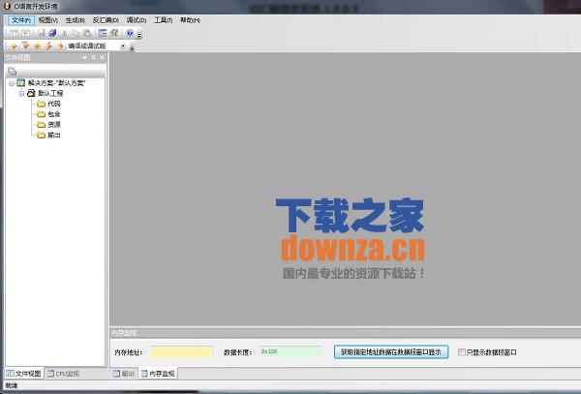Open the 编译成调试版 build mode dropdown

point(123,46)
